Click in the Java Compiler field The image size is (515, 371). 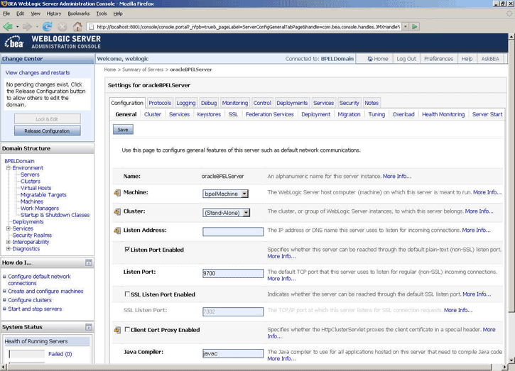tap(233, 353)
